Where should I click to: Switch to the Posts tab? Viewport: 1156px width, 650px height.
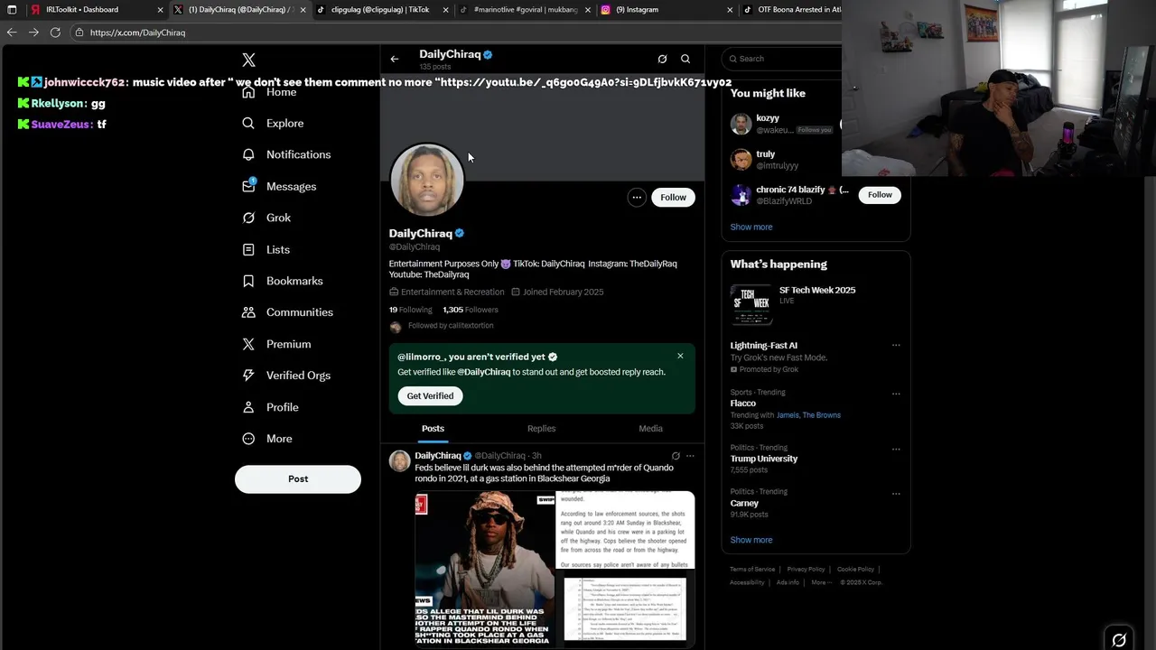click(x=433, y=429)
